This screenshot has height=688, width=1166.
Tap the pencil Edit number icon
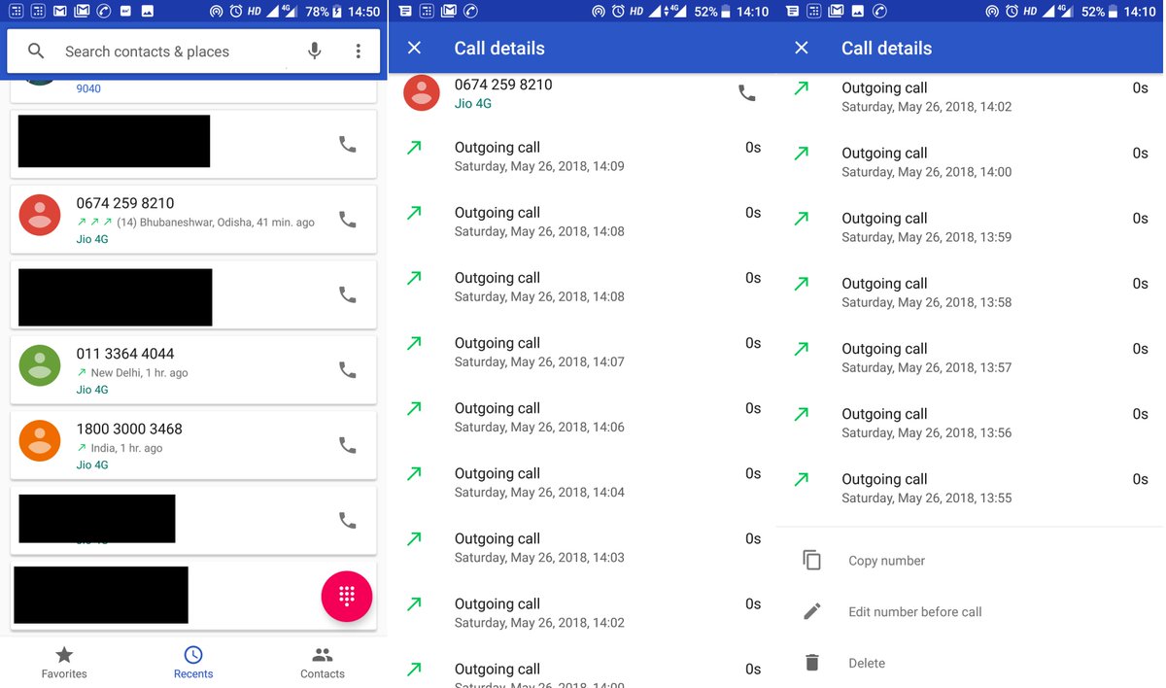(x=812, y=611)
